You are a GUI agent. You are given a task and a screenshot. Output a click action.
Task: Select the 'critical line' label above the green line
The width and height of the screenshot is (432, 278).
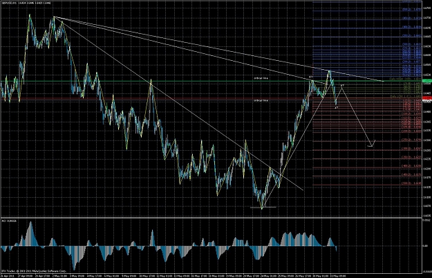point(261,78)
